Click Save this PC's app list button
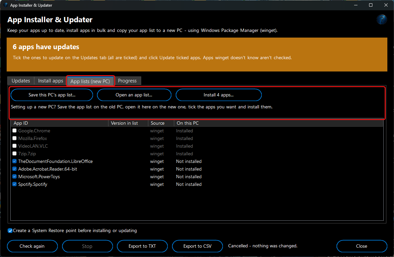 52,95
